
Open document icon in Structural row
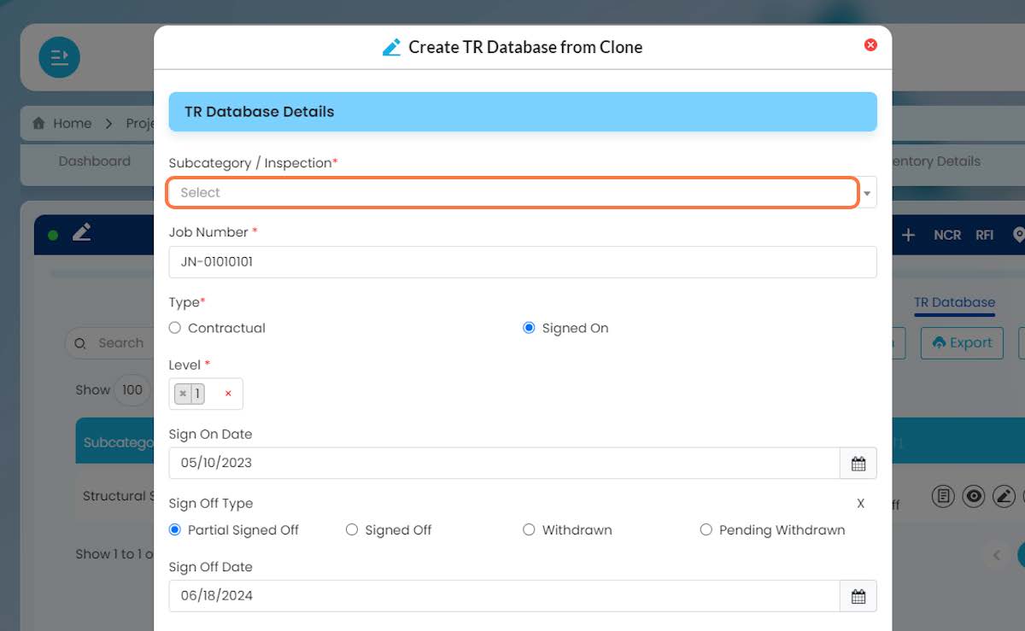[943, 495]
